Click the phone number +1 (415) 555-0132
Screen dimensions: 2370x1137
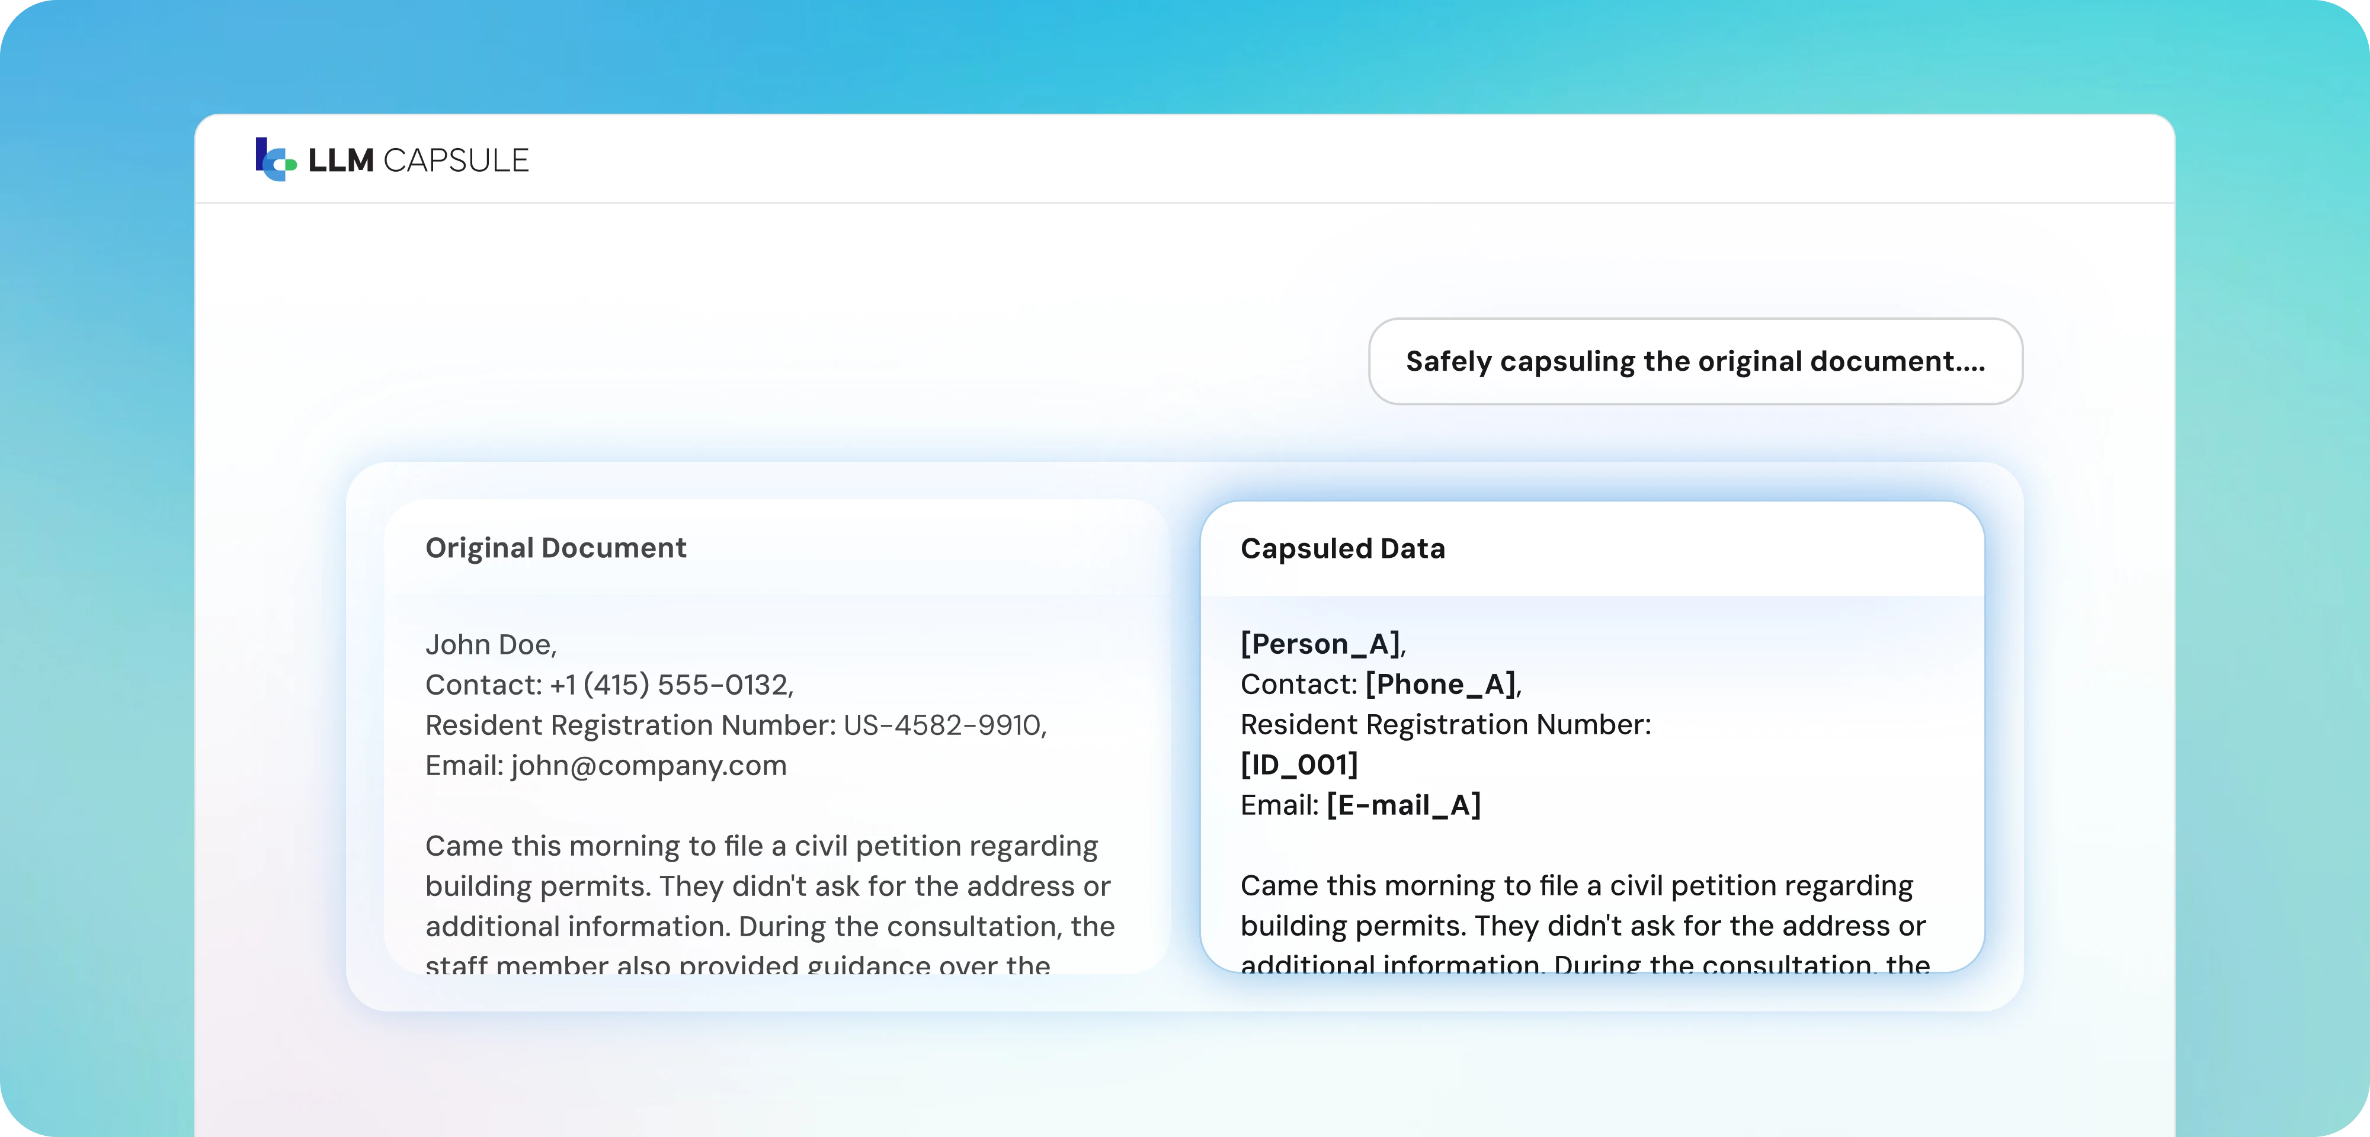(669, 685)
